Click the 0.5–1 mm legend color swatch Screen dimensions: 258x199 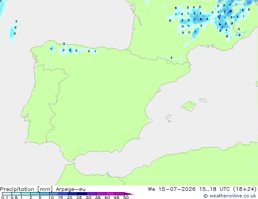pyautogui.click(x=16, y=194)
